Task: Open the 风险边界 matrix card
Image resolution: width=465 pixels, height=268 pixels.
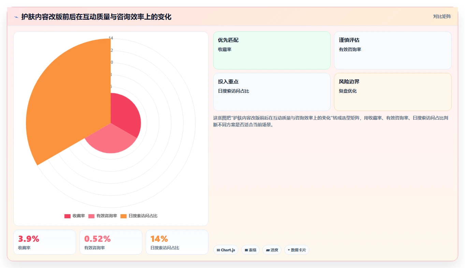Action: pyautogui.click(x=393, y=92)
